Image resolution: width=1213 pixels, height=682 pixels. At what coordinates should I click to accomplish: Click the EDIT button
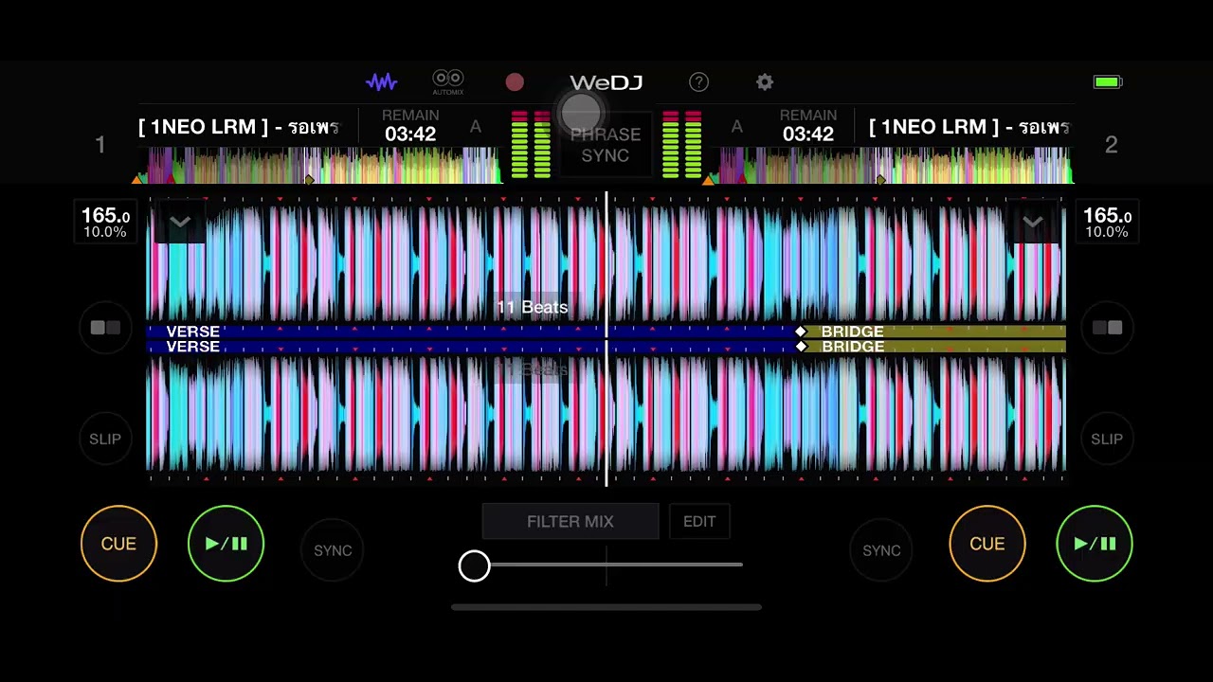699,522
